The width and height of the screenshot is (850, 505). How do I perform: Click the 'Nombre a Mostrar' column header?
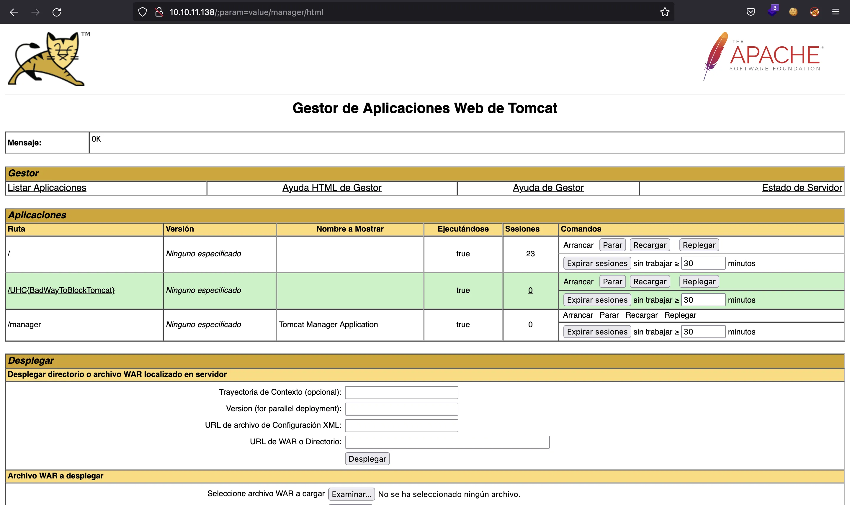[350, 229]
